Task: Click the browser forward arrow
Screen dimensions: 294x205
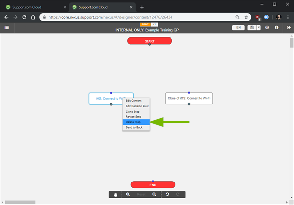Action: [x=15, y=17]
